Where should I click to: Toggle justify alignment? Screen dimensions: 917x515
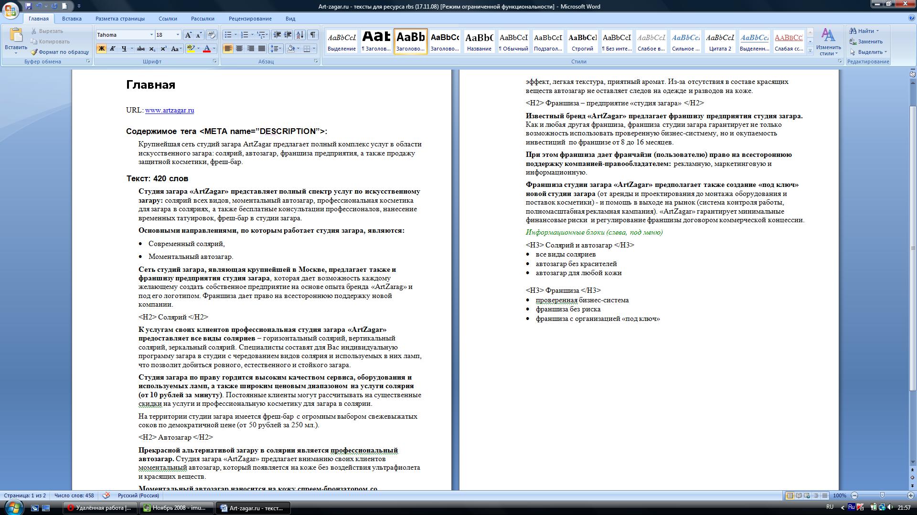(261, 49)
